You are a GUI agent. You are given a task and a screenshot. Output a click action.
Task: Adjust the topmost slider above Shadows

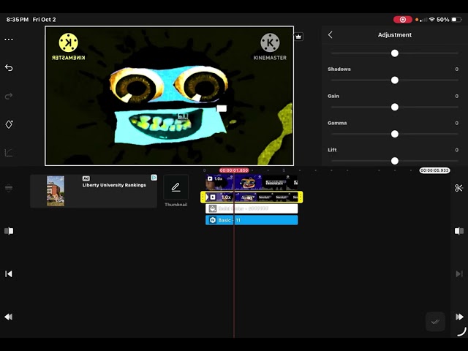coord(395,53)
